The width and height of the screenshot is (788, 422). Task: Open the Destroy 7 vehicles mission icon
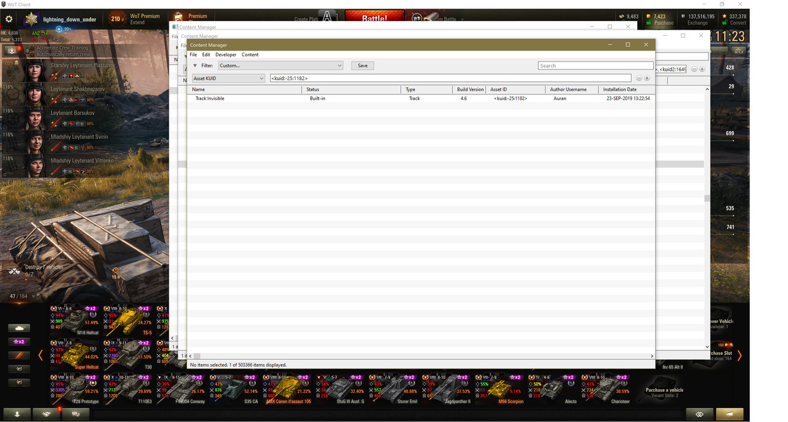pyautogui.click(x=14, y=270)
